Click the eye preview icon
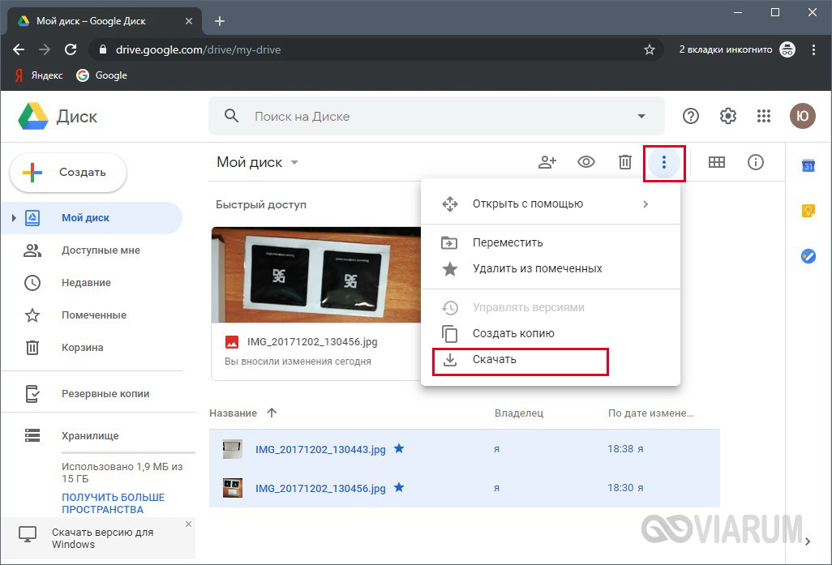 586,162
